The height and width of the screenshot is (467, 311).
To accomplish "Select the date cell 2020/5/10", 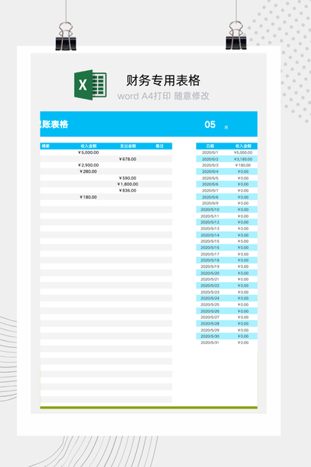I will pyautogui.click(x=210, y=209).
